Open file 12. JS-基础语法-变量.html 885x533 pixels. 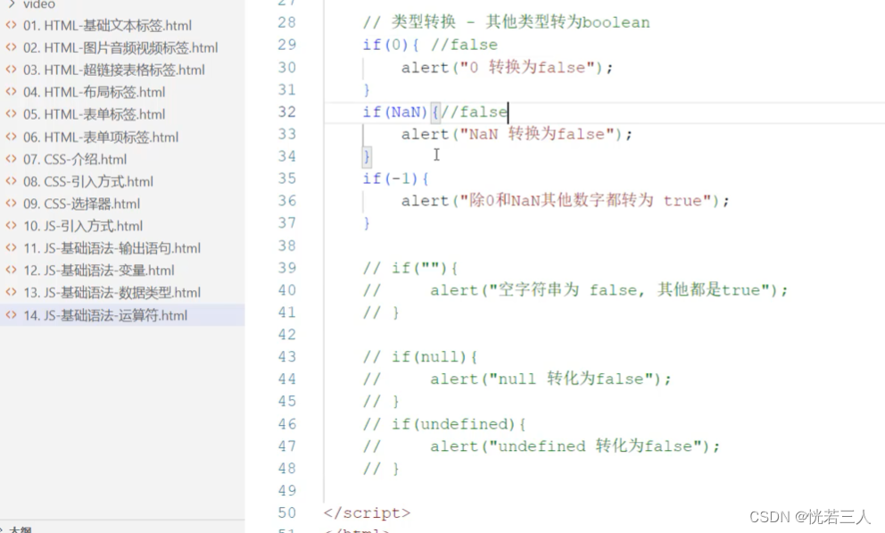(x=99, y=270)
